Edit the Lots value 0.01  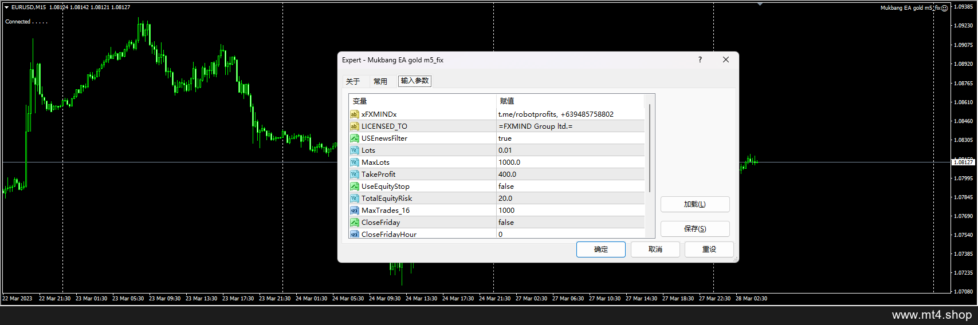[x=571, y=150]
